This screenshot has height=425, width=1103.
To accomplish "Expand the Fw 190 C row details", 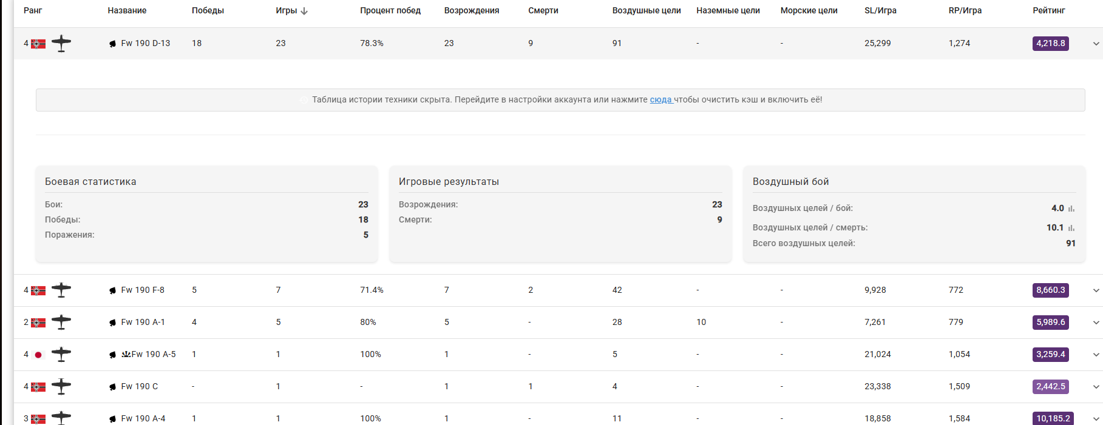I will [x=1096, y=387].
